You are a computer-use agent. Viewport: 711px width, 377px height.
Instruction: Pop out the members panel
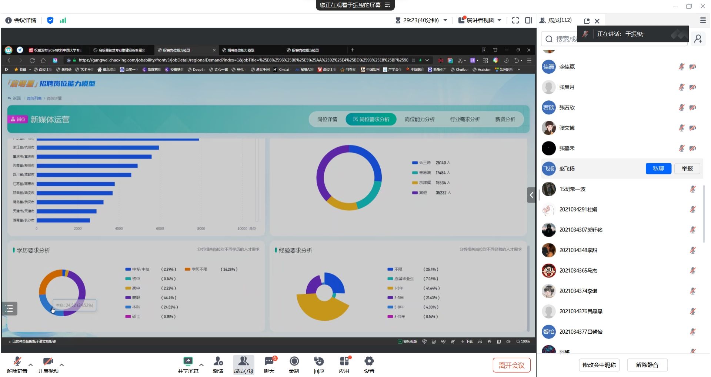(x=587, y=21)
